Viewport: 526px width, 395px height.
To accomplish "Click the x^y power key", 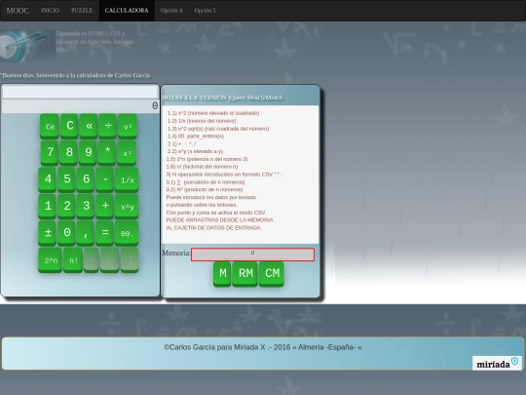I will tap(127, 206).
